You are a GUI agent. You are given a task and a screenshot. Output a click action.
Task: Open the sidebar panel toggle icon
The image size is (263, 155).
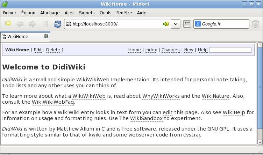click(x=187, y=24)
